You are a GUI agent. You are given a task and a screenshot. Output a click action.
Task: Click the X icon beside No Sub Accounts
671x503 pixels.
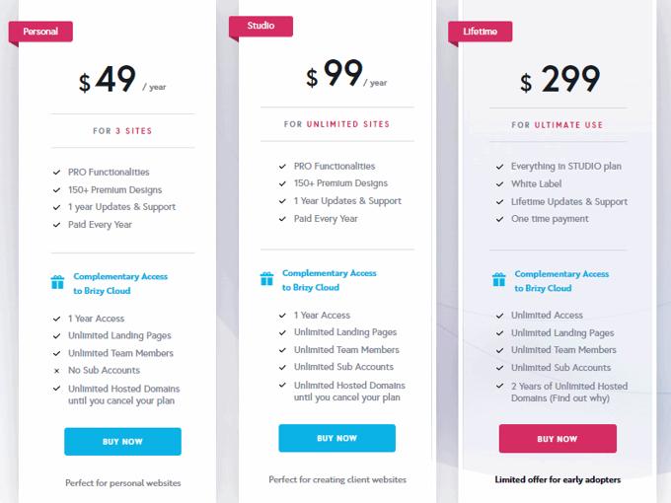coord(56,371)
